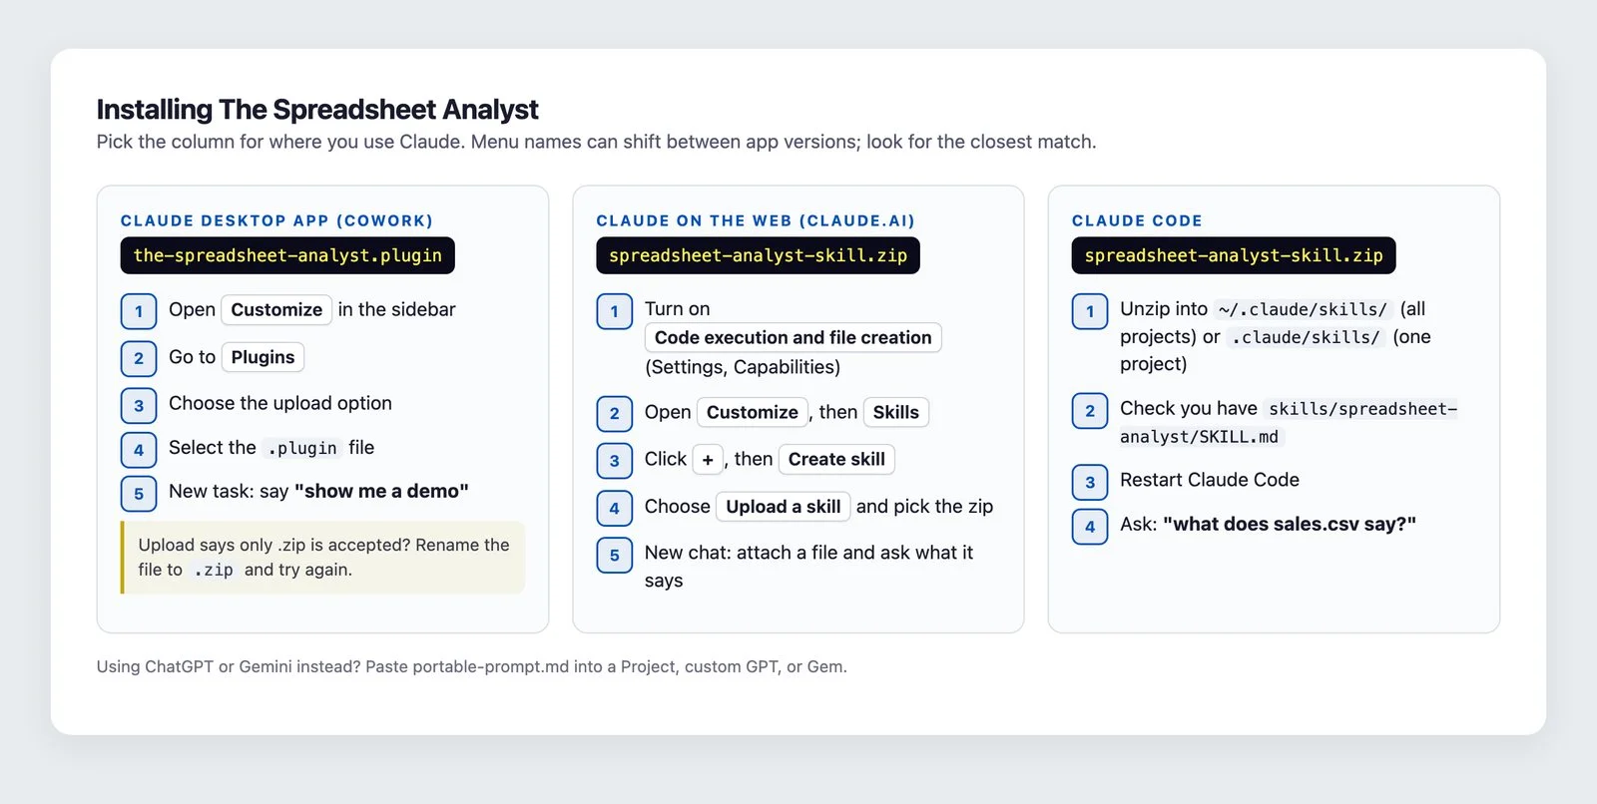Click the 'what does sales.csv say?' text
The image size is (1597, 804).
(1290, 524)
